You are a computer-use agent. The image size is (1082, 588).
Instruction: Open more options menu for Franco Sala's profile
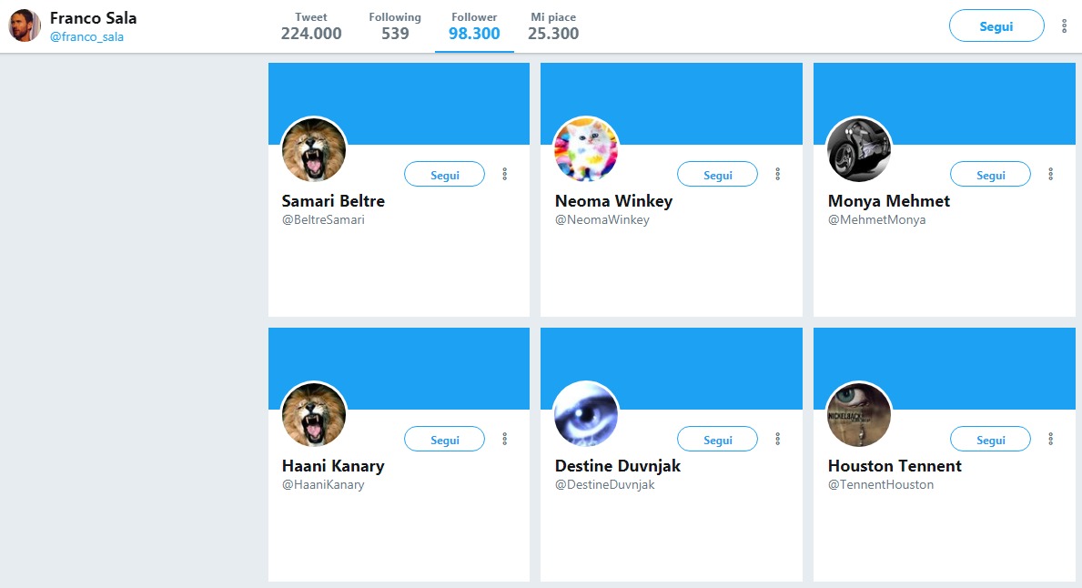1064,26
